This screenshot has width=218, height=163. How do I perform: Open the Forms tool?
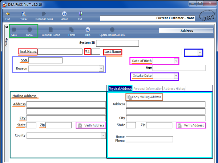(72, 32)
